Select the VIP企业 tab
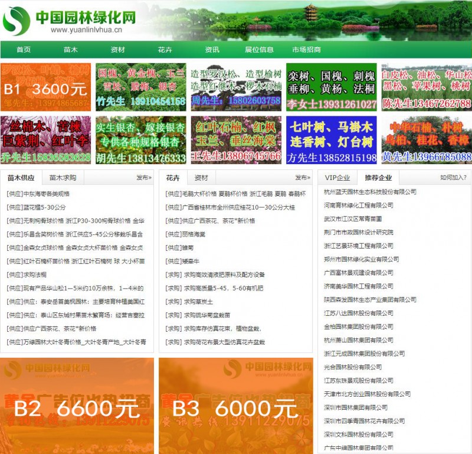 [337, 177]
